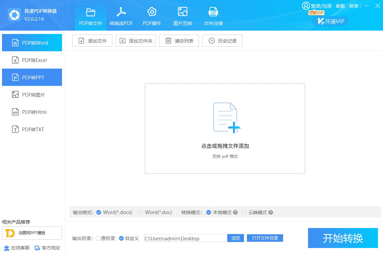383x253 pixels.
Task: Open the 文件压缩 ZIP icon
Action: pos(213,12)
